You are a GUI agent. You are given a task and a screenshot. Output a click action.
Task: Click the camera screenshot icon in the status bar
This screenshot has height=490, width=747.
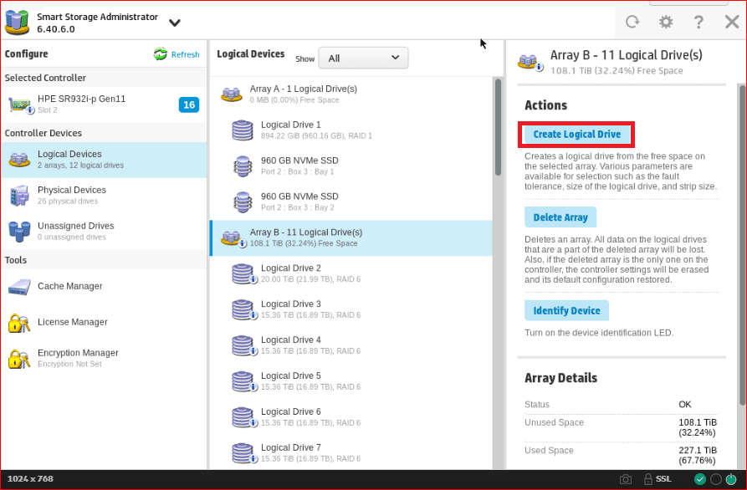625,479
